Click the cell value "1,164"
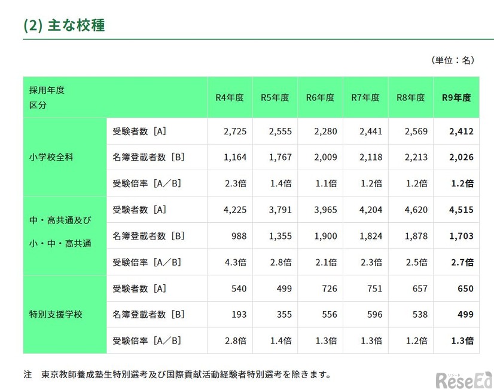Screen dimensions: 494x390 tap(235, 157)
